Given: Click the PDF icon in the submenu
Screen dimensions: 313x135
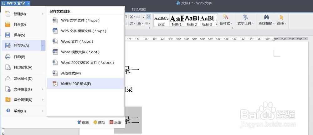Looking at the screenshot, I should (55, 84).
